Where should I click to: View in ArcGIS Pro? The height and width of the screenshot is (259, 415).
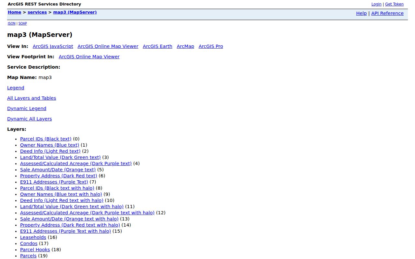(x=211, y=46)
